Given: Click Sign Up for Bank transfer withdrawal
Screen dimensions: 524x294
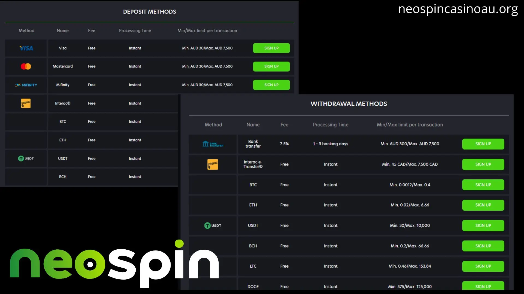Looking at the screenshot, I should [x=483, y=144].
